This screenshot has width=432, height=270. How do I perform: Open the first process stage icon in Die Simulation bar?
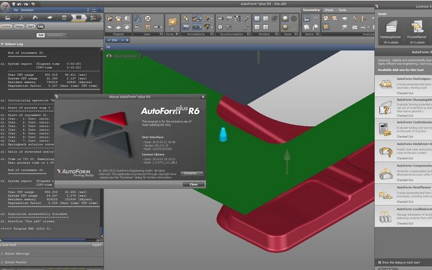7,18
